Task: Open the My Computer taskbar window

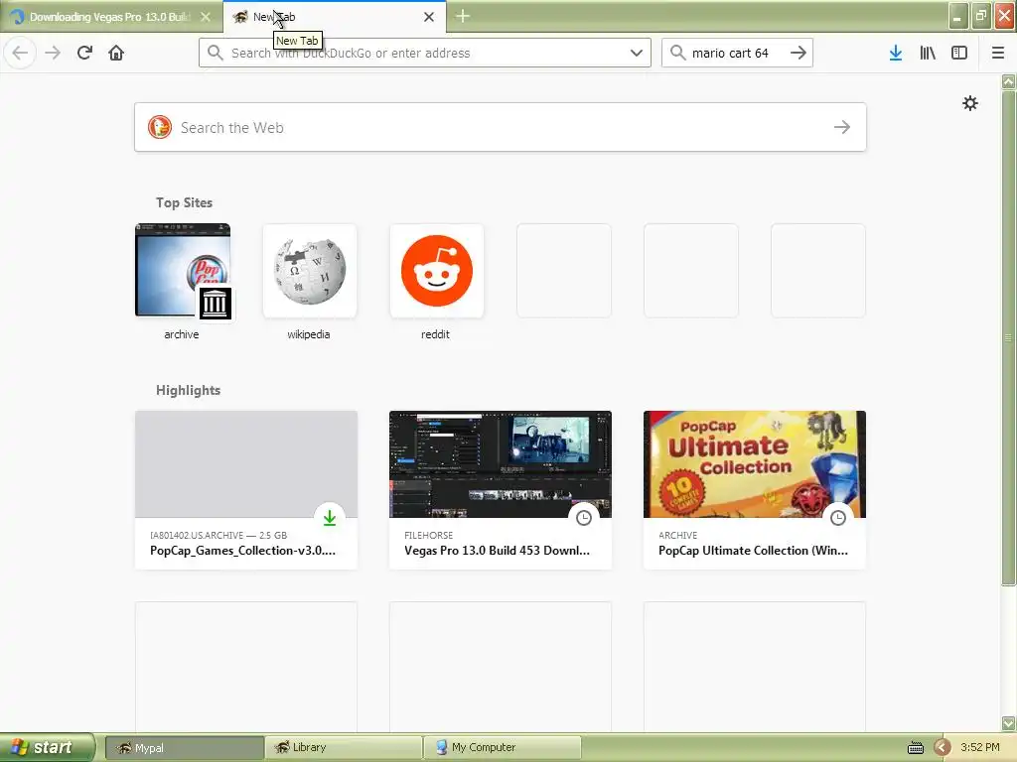Action: [502, 748]
